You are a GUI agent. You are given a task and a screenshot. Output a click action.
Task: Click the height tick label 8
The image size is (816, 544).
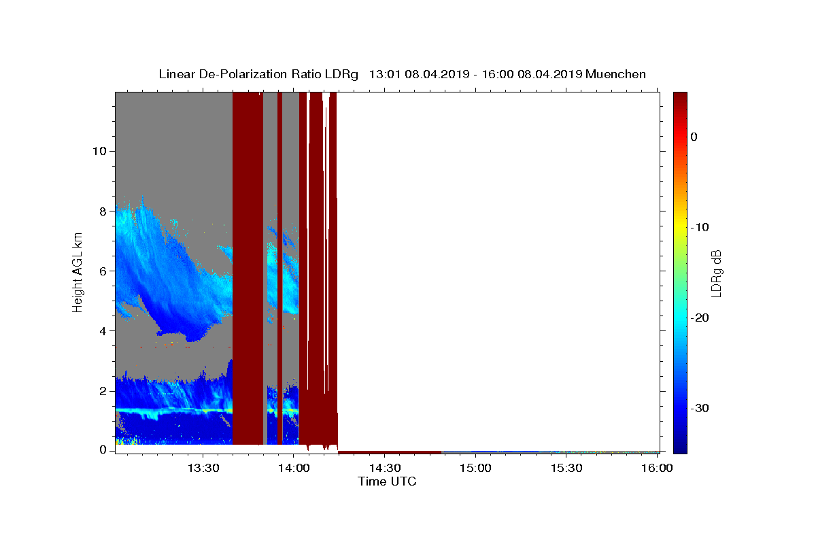point(101,211)
